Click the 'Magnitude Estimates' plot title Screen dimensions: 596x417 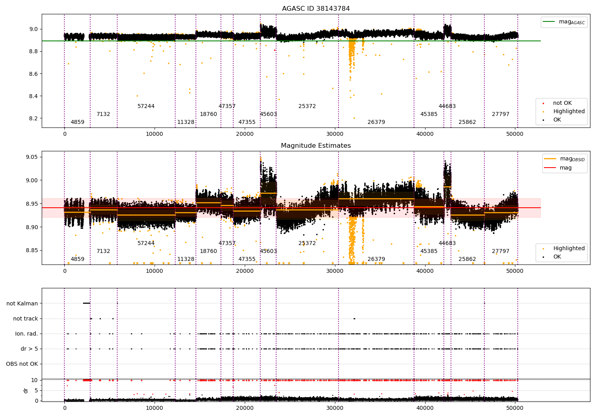316,146
